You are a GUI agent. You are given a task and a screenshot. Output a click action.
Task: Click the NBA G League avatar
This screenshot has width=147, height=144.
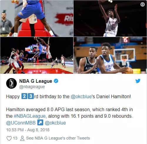11,83
